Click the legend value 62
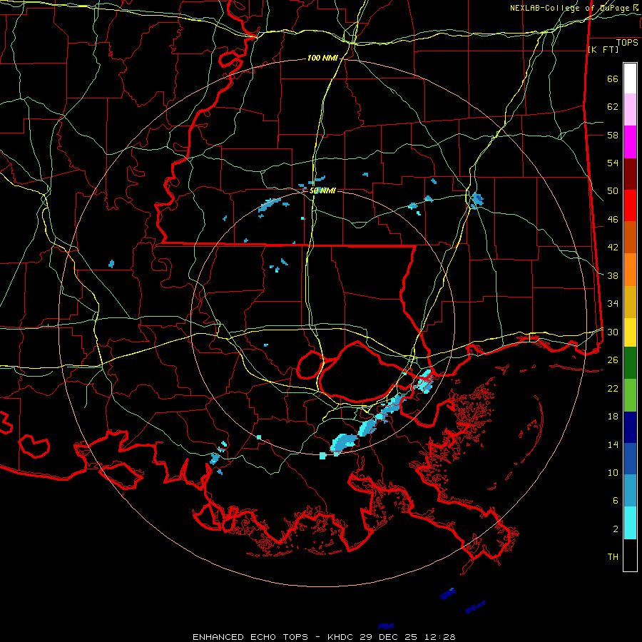This screenshot has height=642, width=642. [613, 107]
